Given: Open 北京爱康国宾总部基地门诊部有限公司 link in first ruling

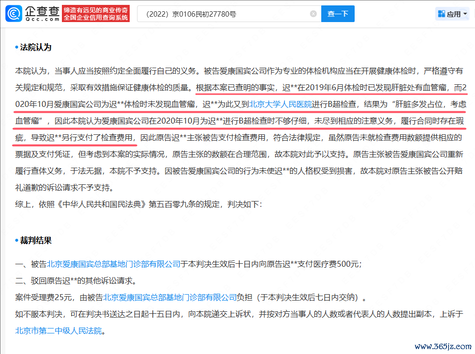Looking at the screenshot, I should click(x=113, y=264).
